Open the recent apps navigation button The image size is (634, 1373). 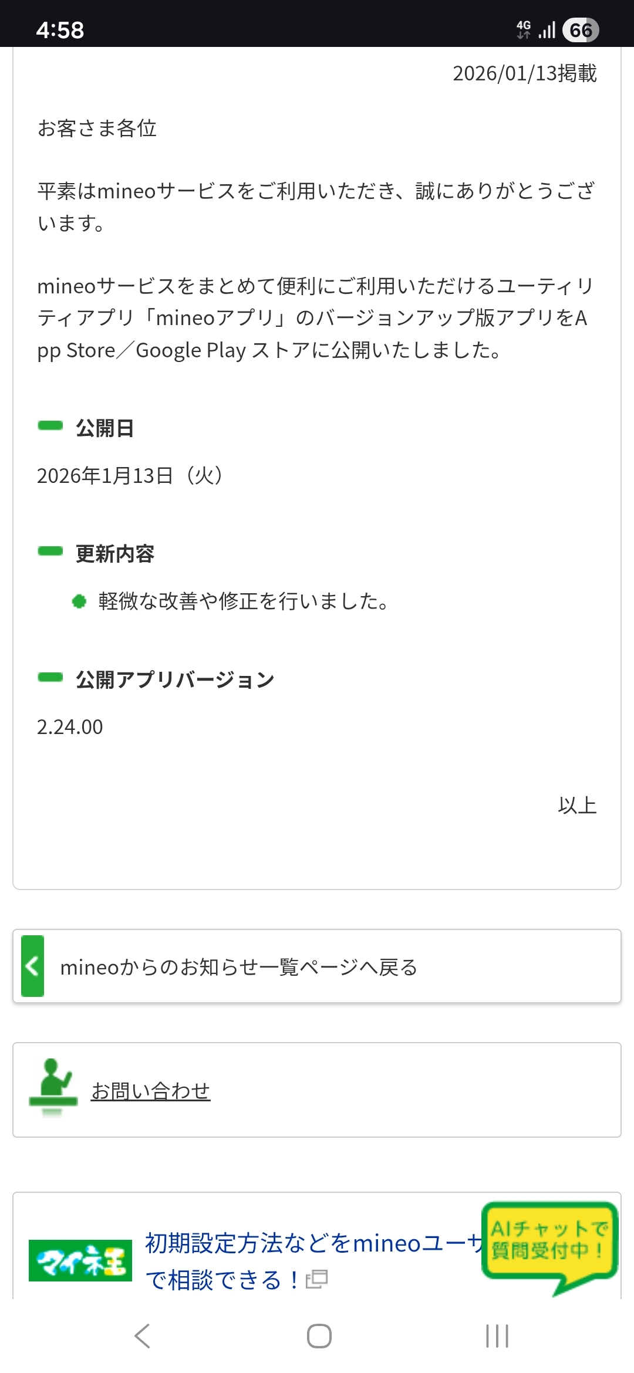coord(497,1336)
